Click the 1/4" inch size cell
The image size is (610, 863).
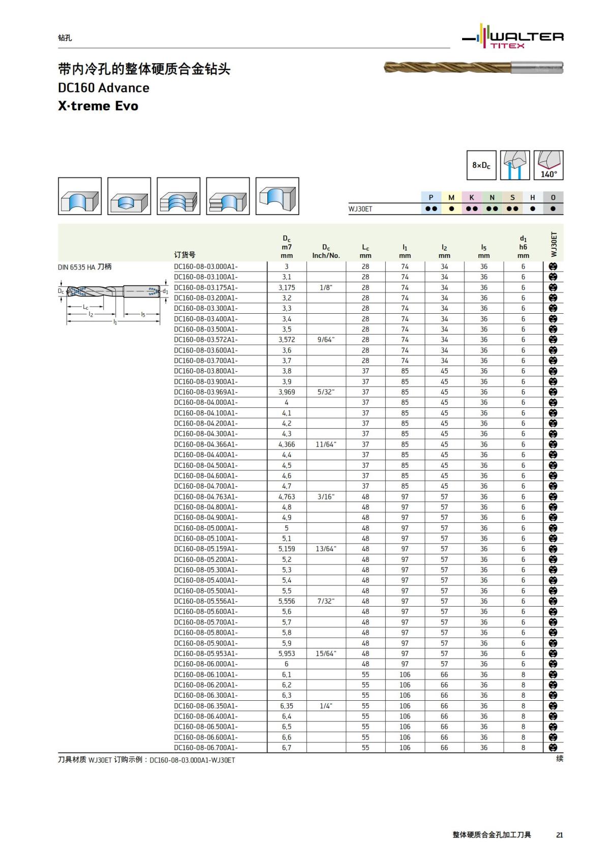click(326, 706)
